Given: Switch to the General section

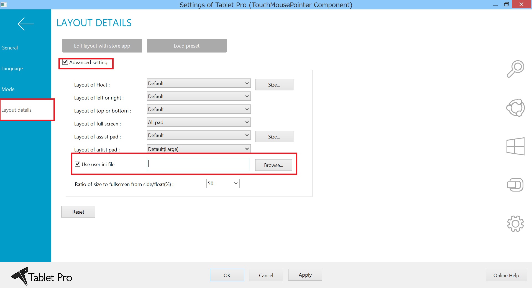Looking at the screenshot, I should (x=10, y=48).
